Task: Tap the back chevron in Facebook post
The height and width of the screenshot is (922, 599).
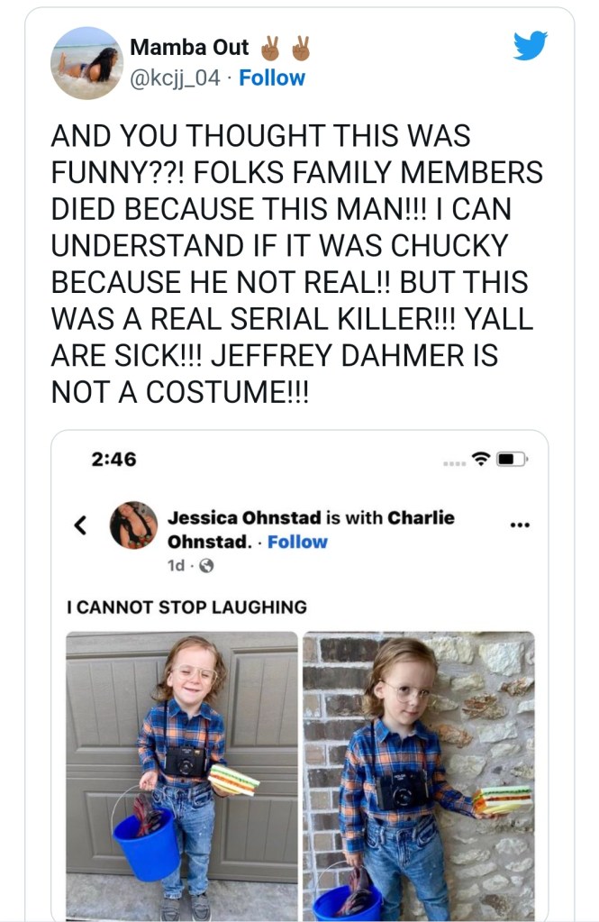Action: (x=80, y=524)
